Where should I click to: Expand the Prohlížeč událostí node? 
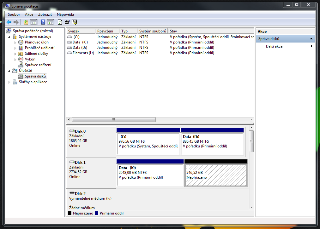click(15, 48)
